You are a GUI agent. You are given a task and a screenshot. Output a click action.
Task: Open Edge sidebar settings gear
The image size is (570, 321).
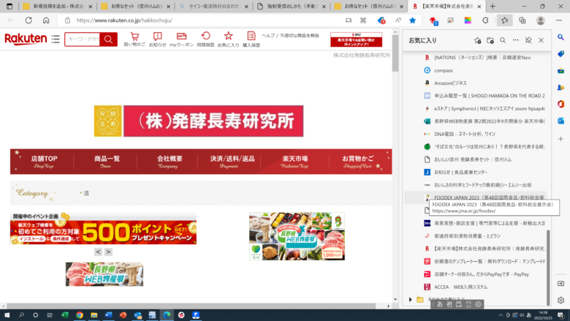560,301
